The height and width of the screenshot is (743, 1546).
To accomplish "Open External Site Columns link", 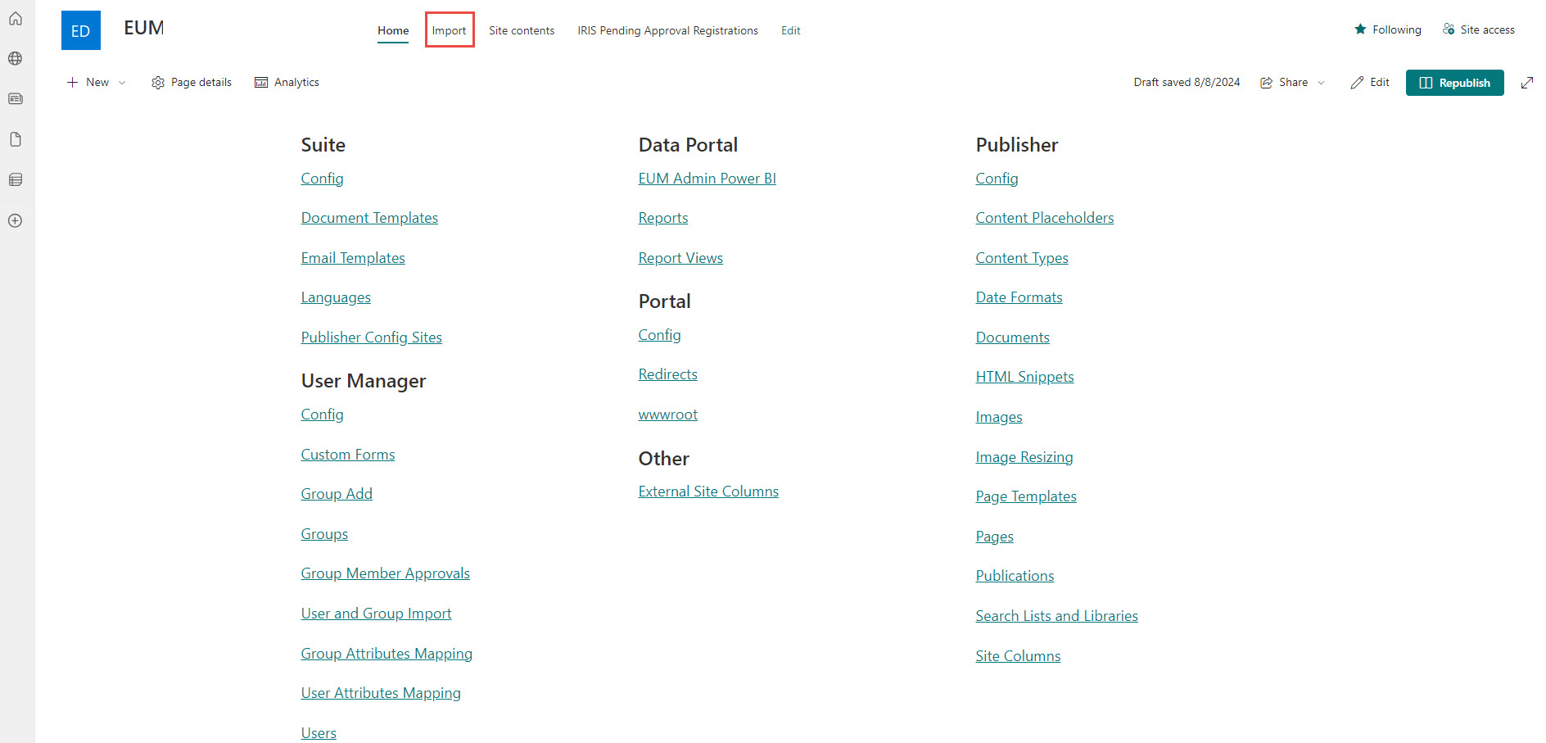I will coord(708,492).
